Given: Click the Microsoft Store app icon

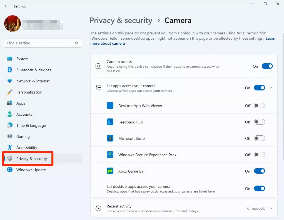Looking at the screenshot, I should click(110, 138).
